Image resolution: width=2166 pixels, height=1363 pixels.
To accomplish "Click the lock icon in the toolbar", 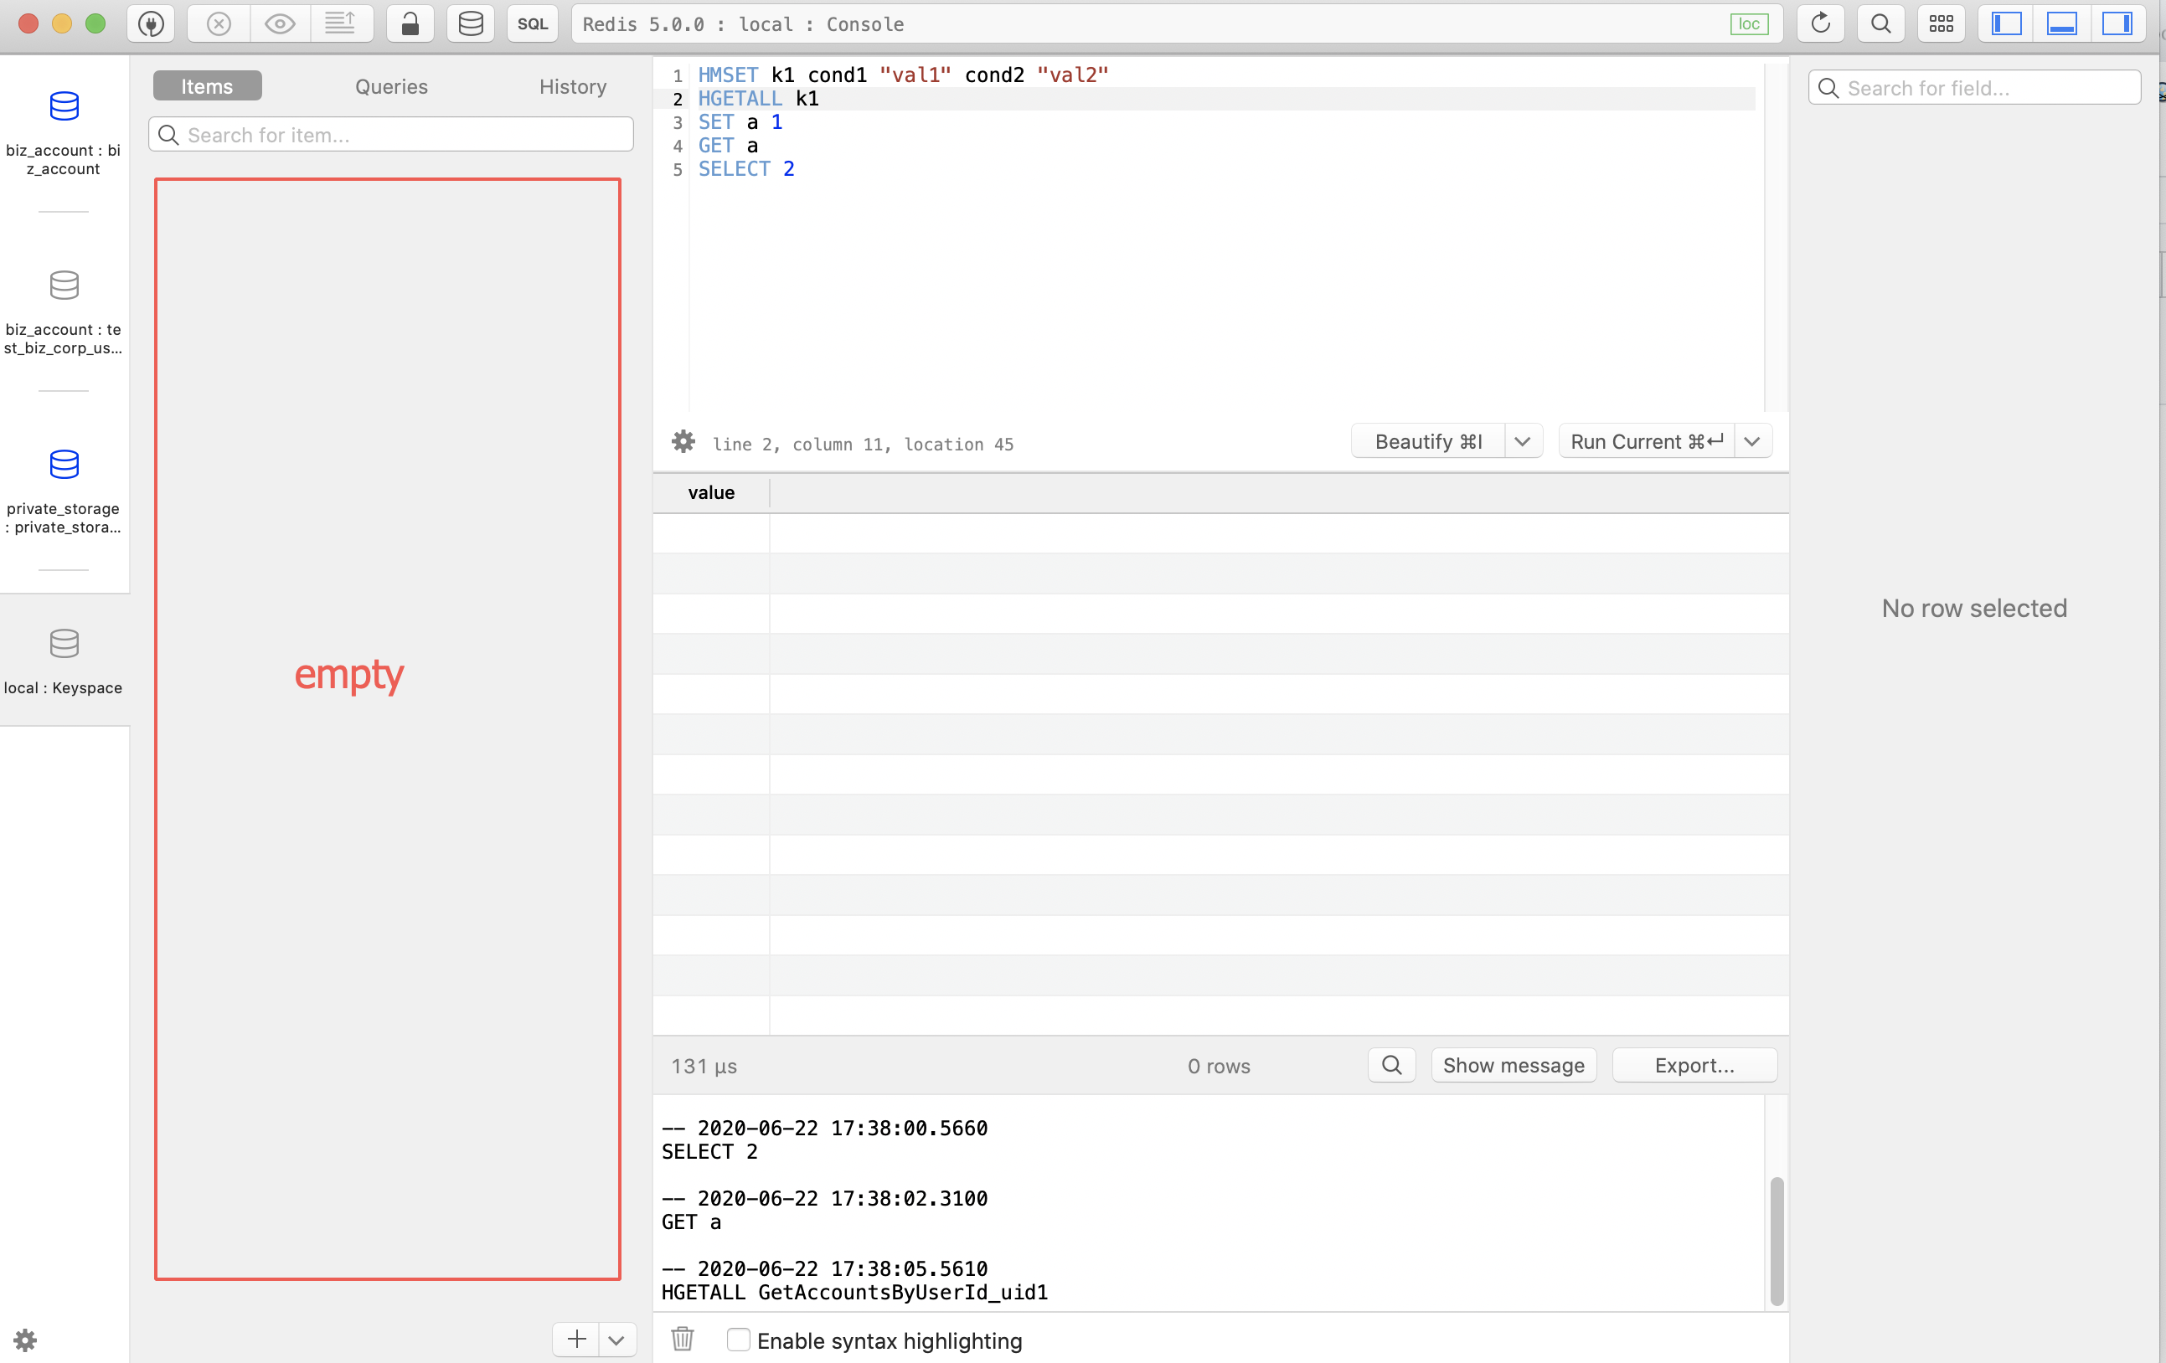I will pos(410,24).
